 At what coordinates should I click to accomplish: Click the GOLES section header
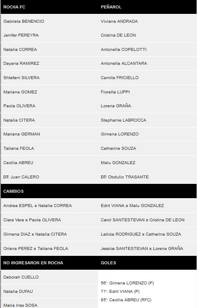[x=108, y=263]
